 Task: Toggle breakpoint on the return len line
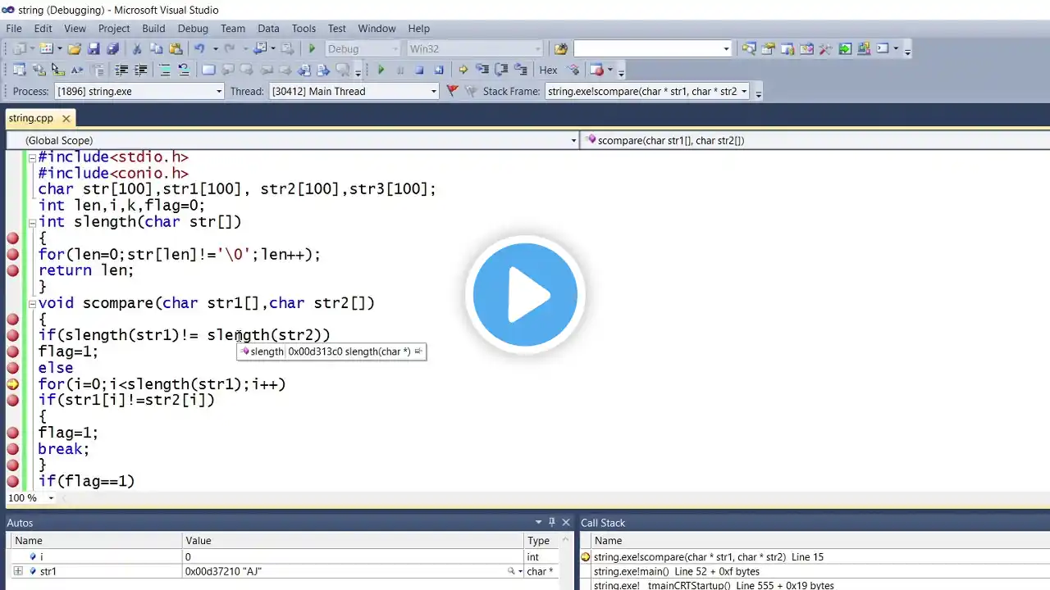tap(12, 270)
